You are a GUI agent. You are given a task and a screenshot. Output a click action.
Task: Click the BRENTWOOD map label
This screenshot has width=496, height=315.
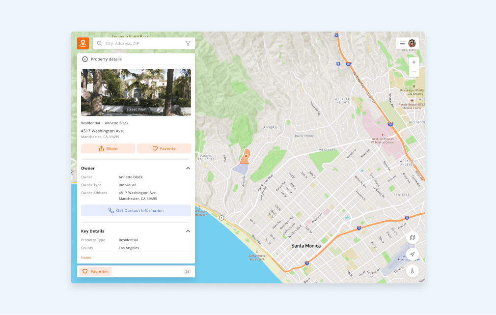tap(304, 136)
